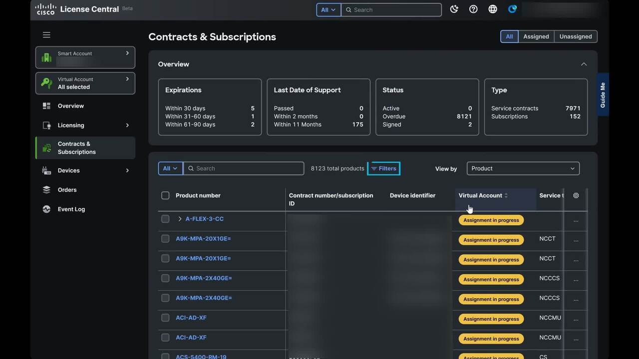Screen dimensions: 639x359
Task: Tick checkbox for first A9K-MPA-20X1GE= row
Action: pos(165,238)
